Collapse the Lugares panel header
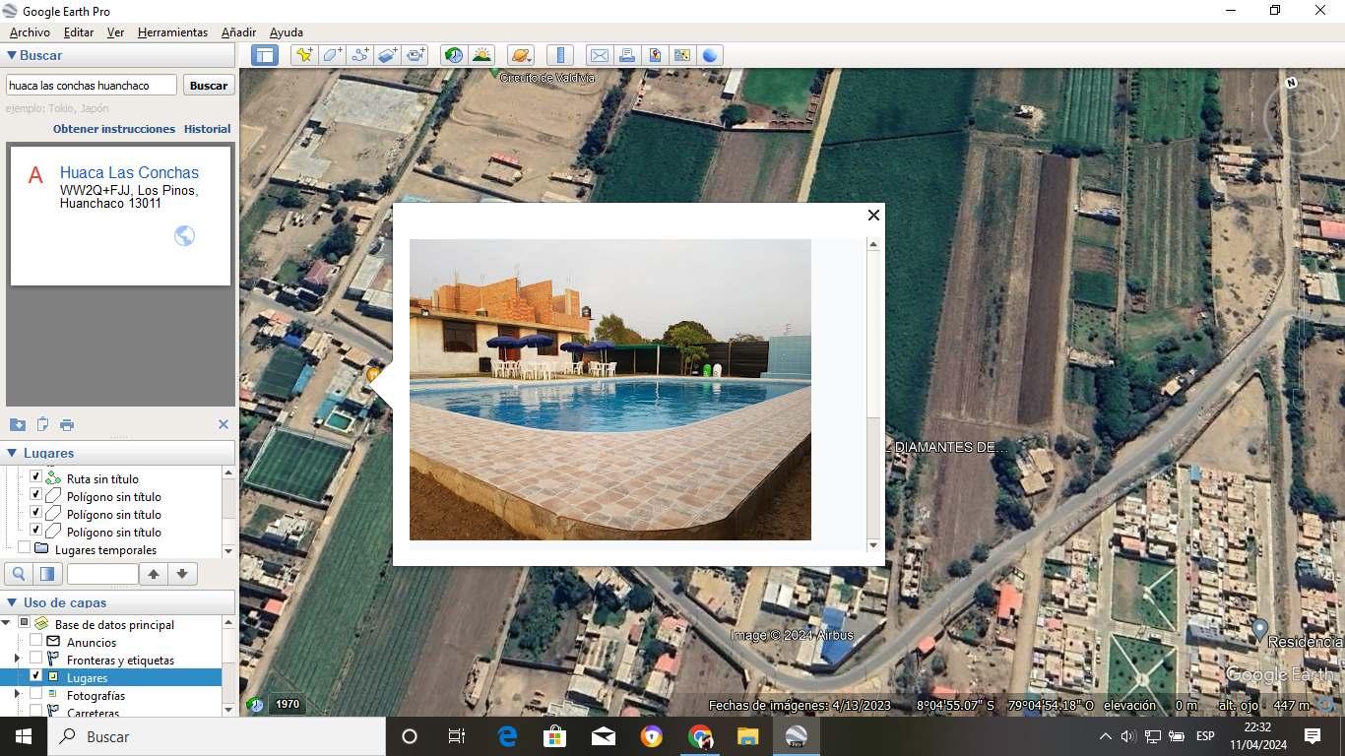This screenshot has height=756, width=1345. pos(12,453)
